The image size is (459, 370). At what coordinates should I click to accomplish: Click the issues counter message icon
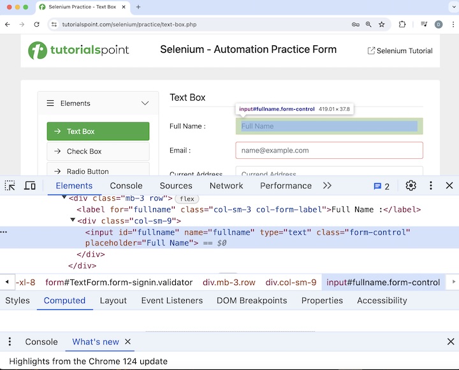click(381, 186)
